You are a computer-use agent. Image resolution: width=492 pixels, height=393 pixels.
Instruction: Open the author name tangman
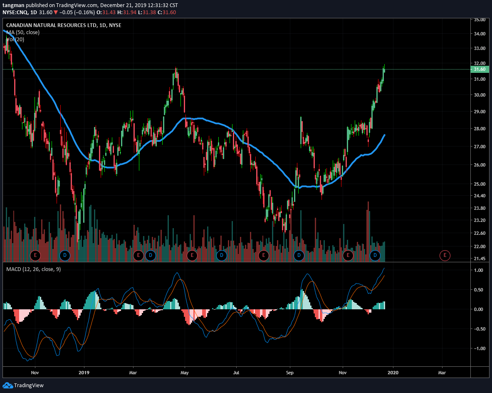[13, 5]
